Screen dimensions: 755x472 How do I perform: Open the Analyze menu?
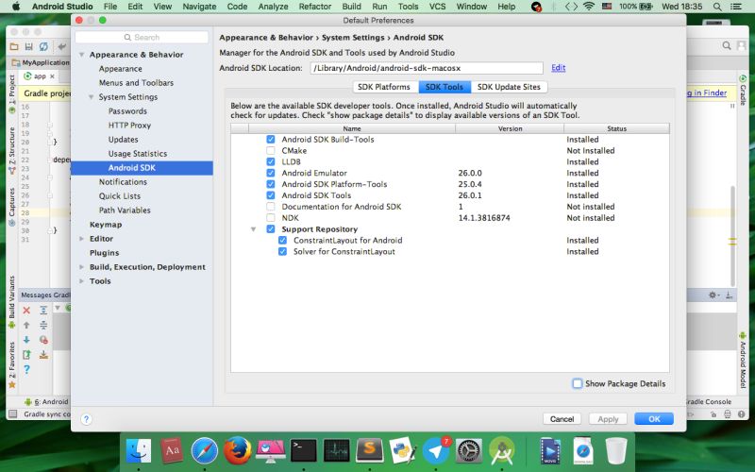(x=273, y=7)
